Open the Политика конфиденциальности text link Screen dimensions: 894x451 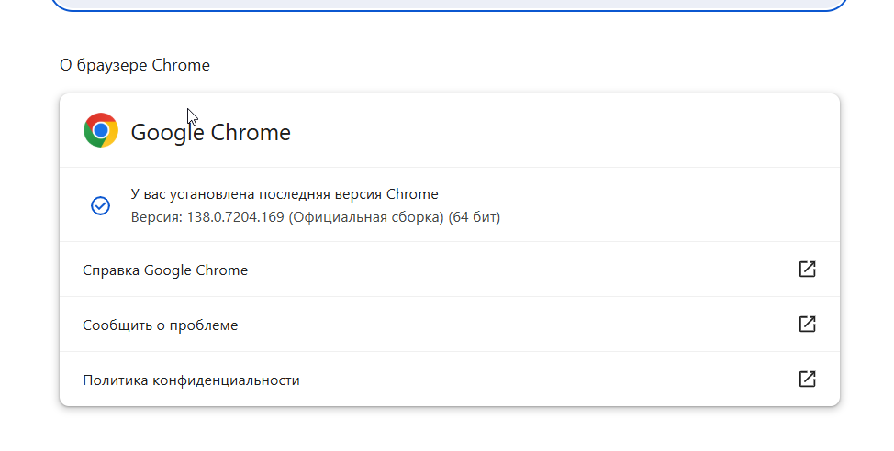pyautogui.click(x=191, y=379)
